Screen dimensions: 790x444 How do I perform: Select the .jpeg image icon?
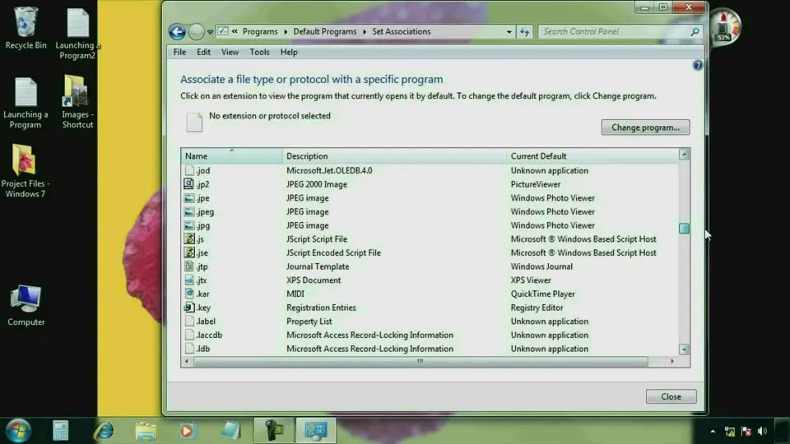pos(189,211)
